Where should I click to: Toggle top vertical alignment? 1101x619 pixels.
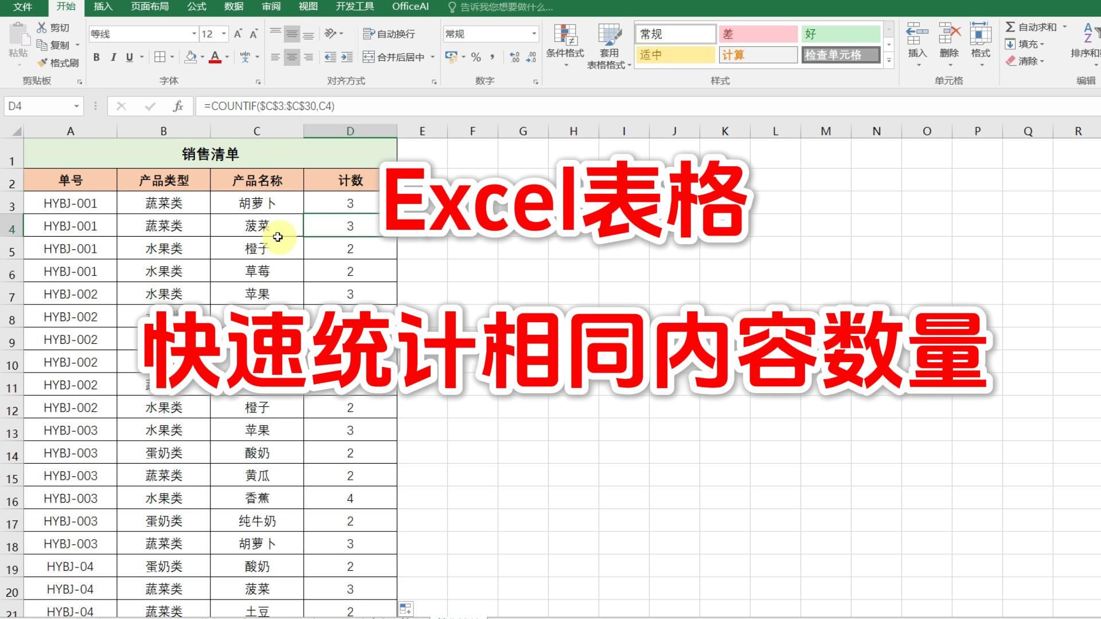tap(275, 34)
